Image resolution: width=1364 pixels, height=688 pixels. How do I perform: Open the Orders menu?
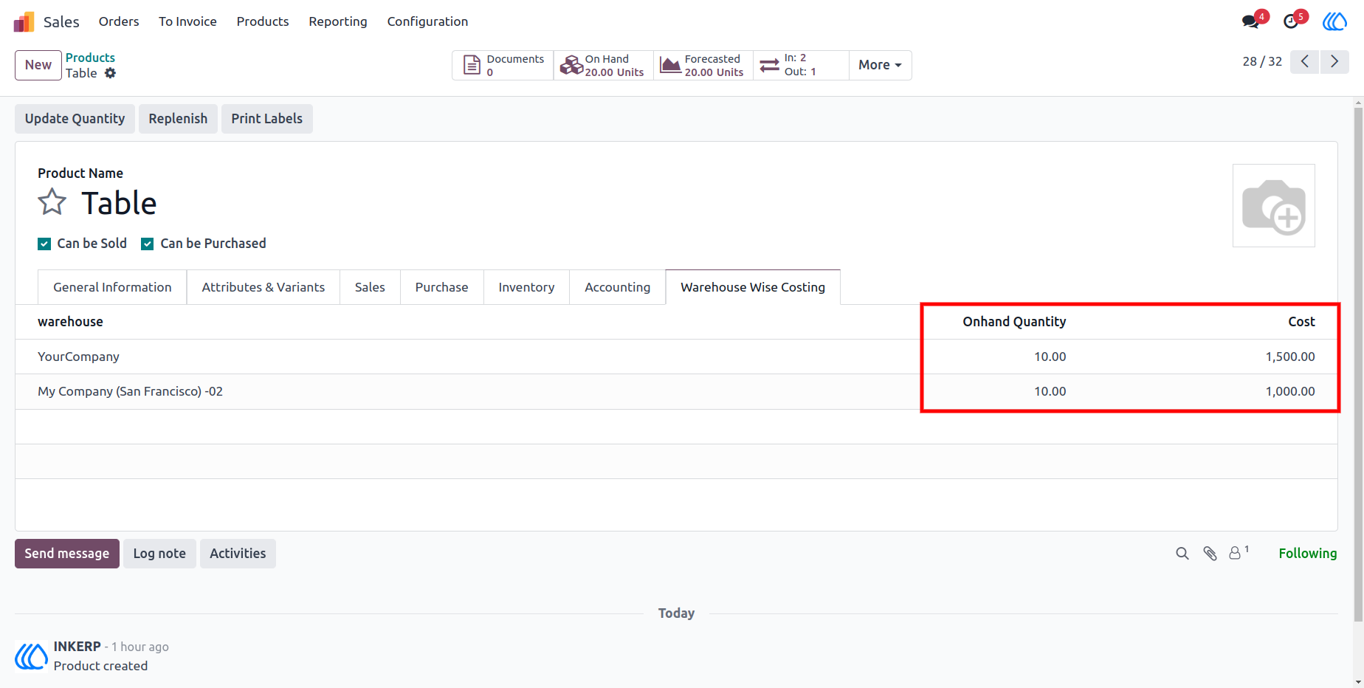click(x=119, y=21)
